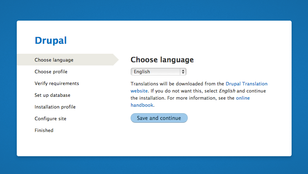Viewport: 308px width, 174px height.
Task: Click the italic English word in description
Action: coord(227,91)
